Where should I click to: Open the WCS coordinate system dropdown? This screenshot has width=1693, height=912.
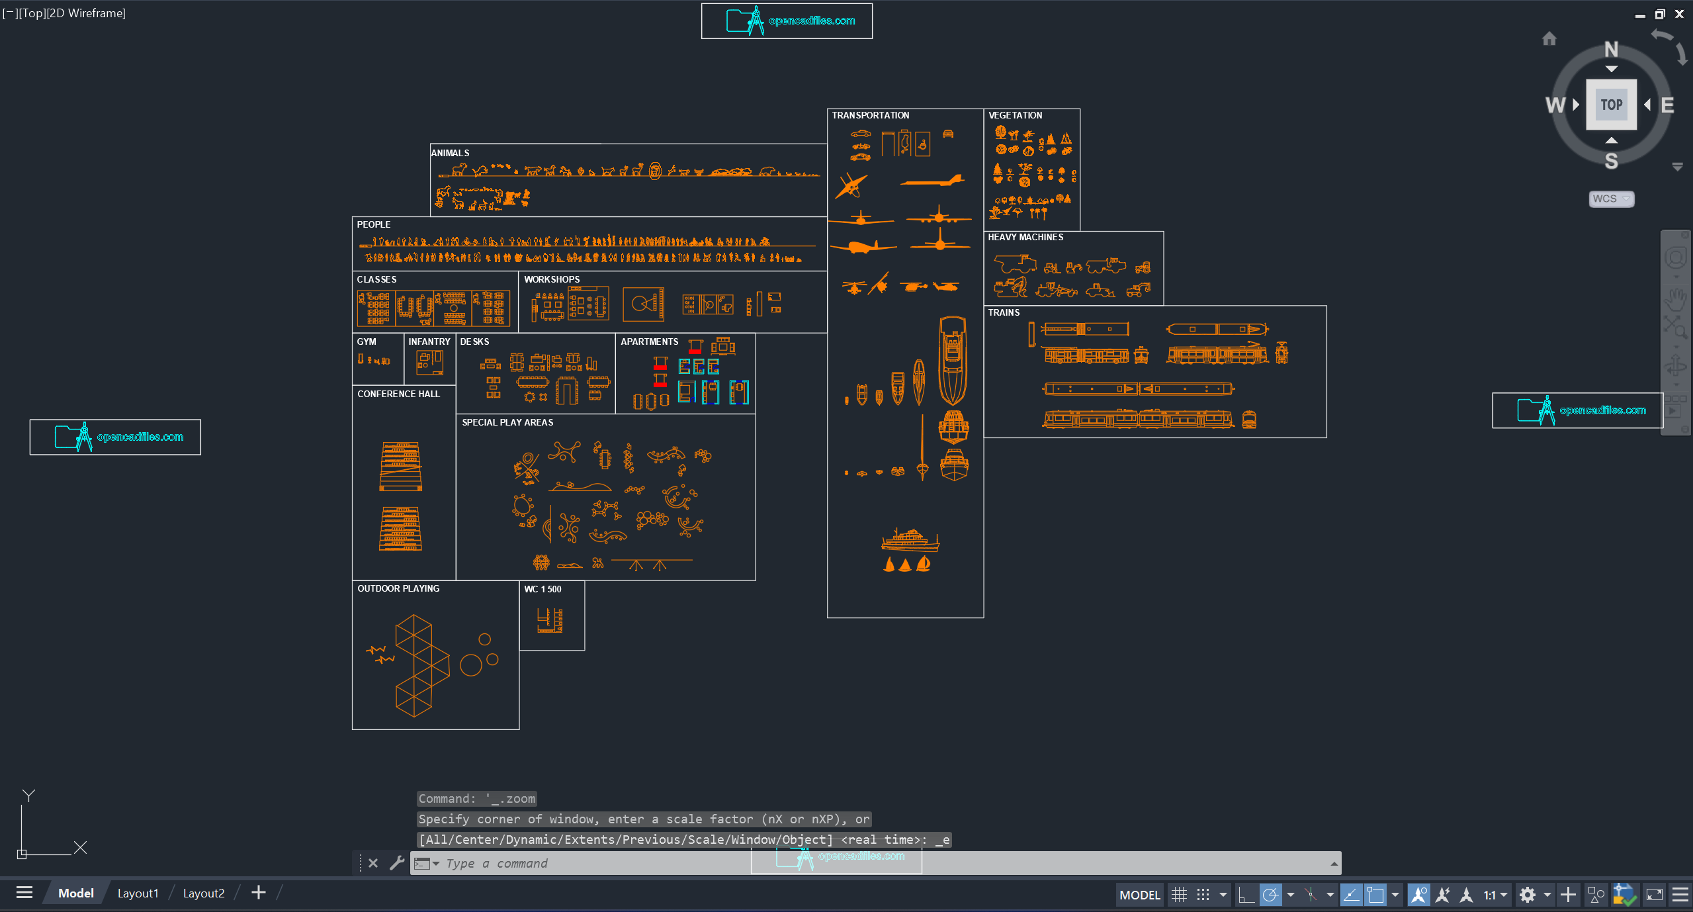click(x=1611, y=199)
